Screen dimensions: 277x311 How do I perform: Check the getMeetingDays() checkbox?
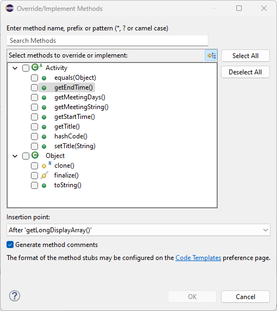(34, 97)
